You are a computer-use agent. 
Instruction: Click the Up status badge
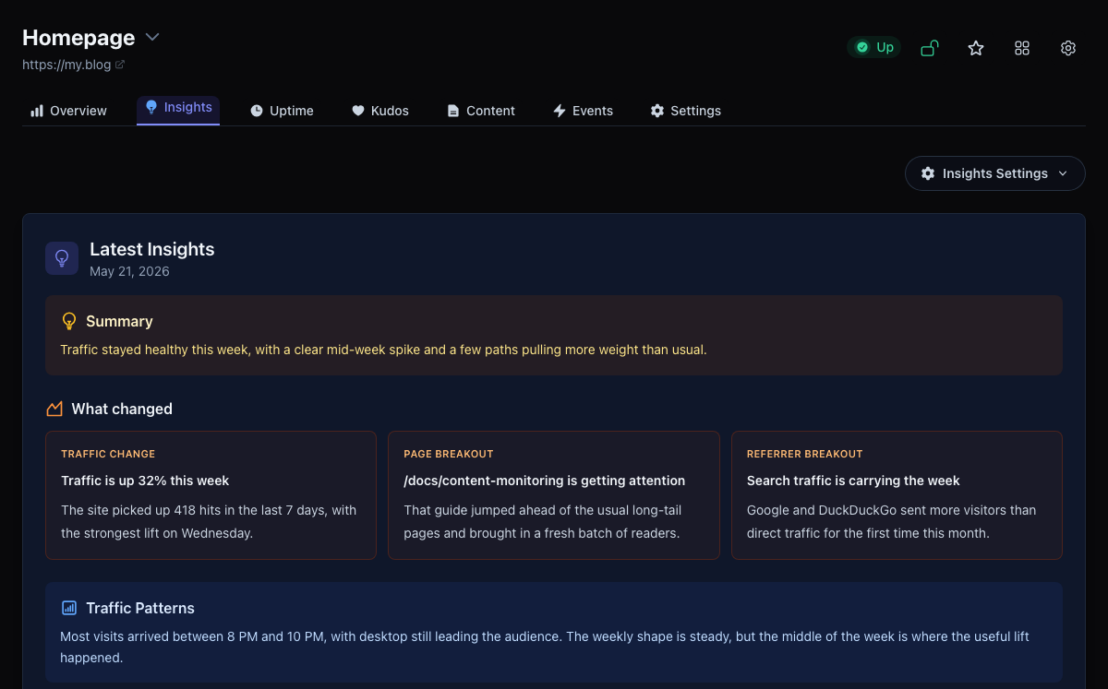click(x=873, y=47)
